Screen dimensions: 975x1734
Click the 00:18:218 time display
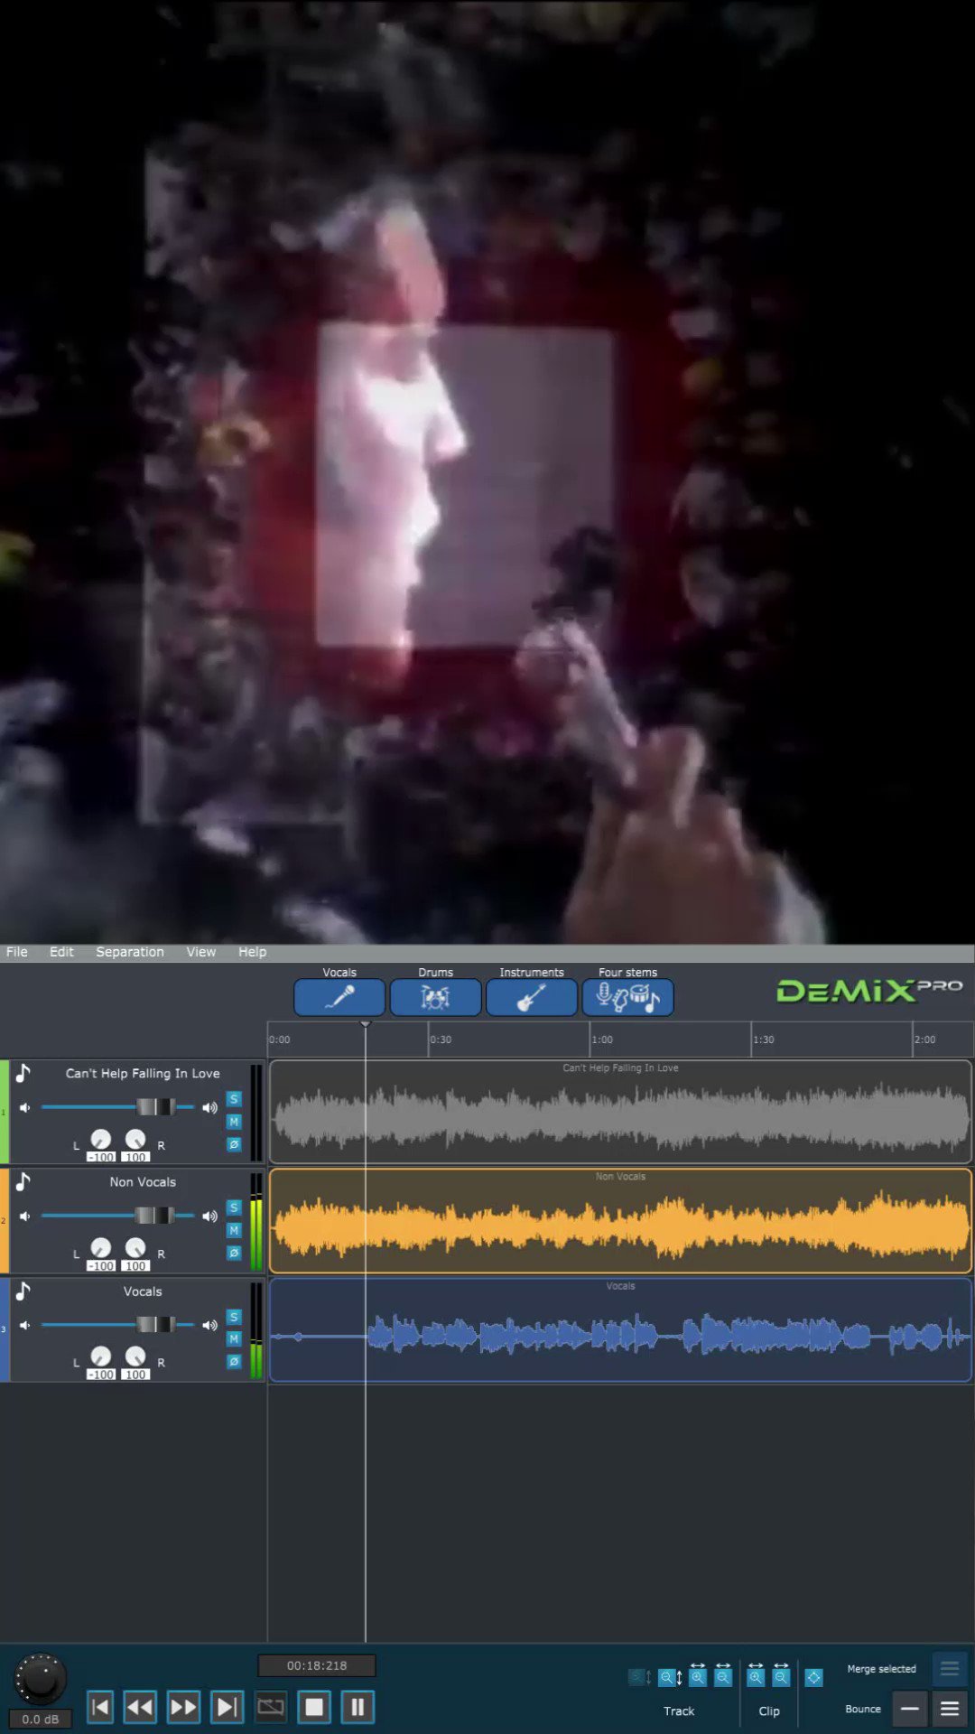[317, 1665]
